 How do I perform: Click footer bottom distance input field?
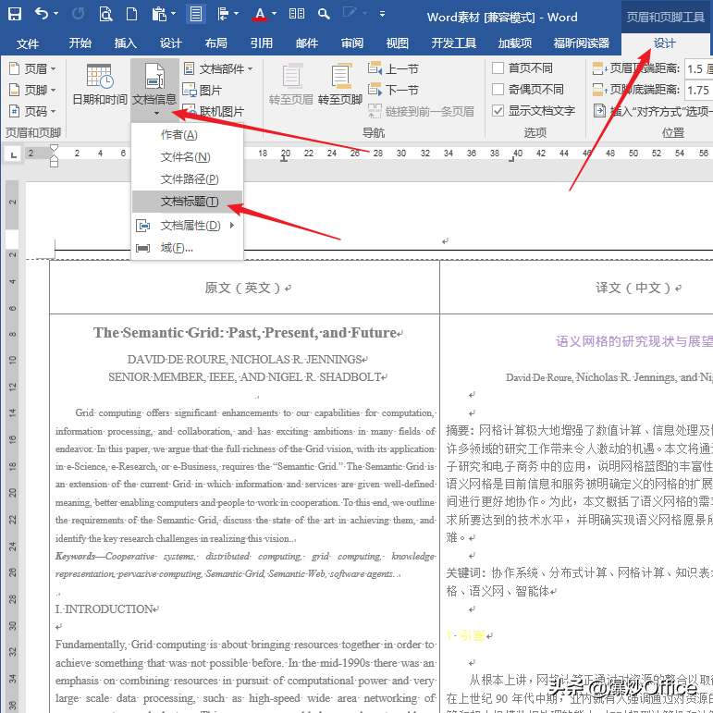698,90
